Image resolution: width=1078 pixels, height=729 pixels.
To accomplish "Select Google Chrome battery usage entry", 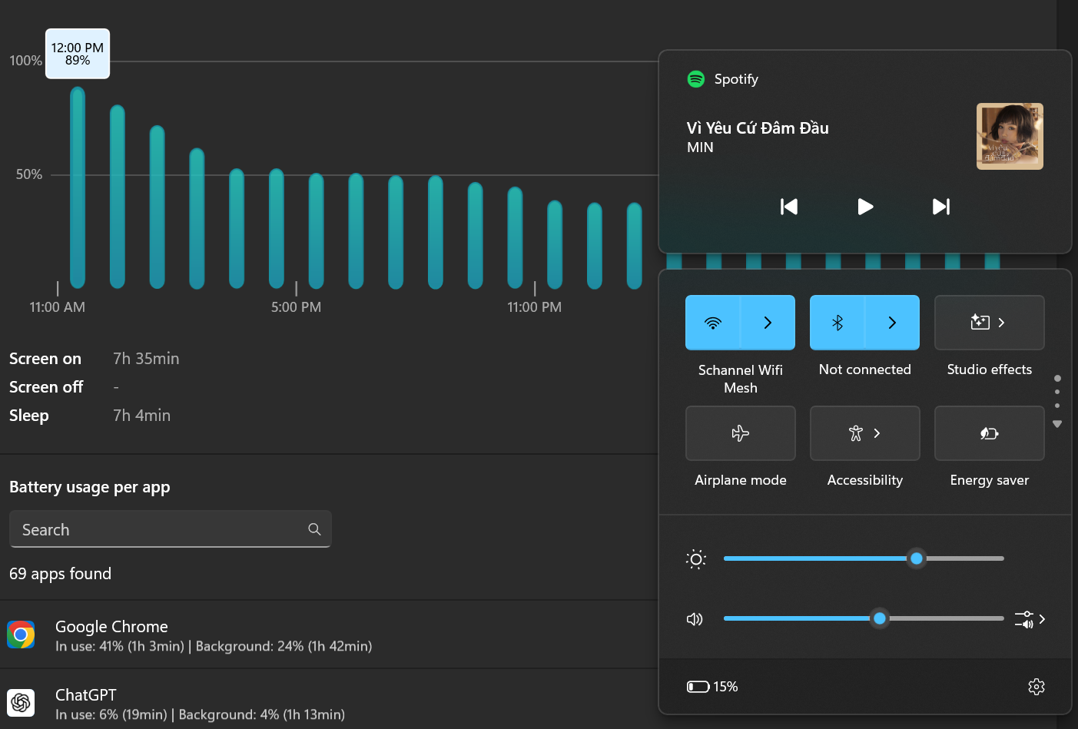I will (x=214, y=635).
